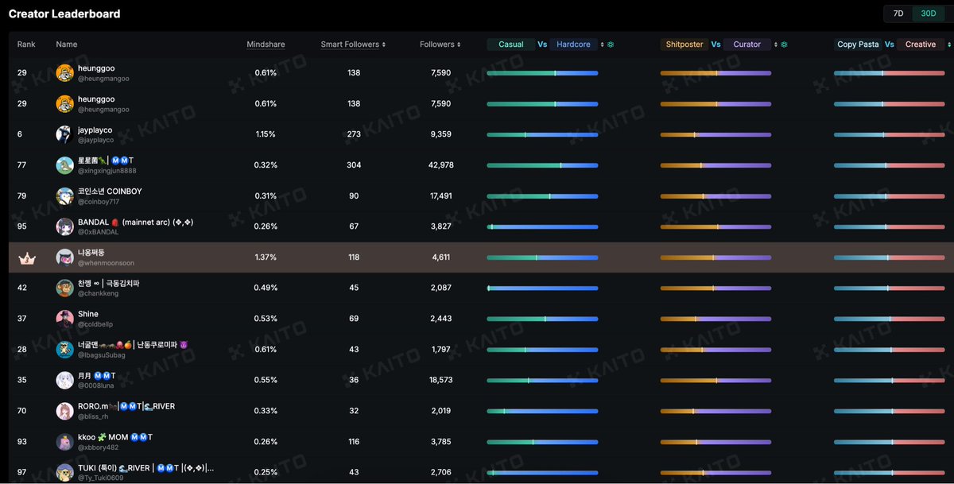Select the Copy Pasta tag in header
The width and height of the screenshot is (954, 484).
pos(858,45)
